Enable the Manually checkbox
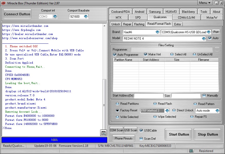 204,96
